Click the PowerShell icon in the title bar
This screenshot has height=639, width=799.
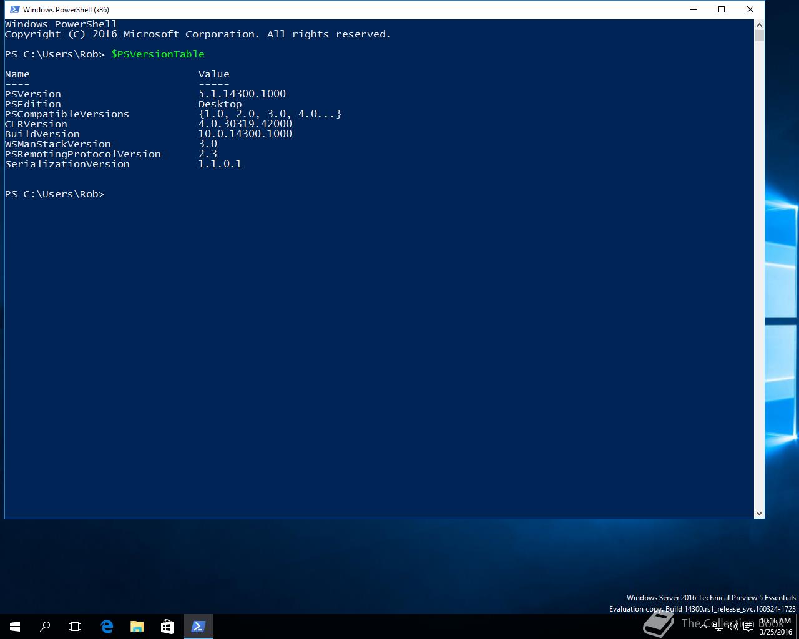pos(15,9)
